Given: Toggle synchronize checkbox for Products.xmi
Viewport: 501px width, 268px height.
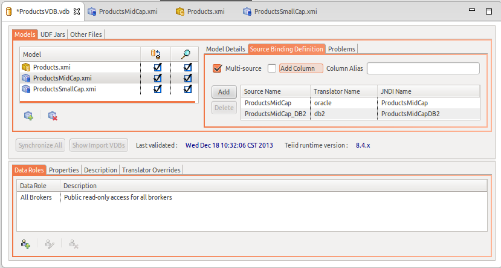Looking at the screenshot, I should 158,67.
